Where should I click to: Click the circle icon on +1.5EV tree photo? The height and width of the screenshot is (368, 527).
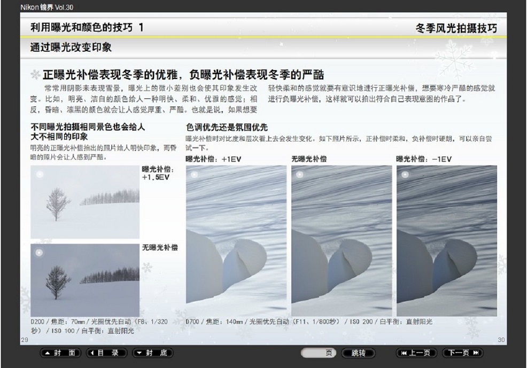pyautogui.click(x=39, y=174)
